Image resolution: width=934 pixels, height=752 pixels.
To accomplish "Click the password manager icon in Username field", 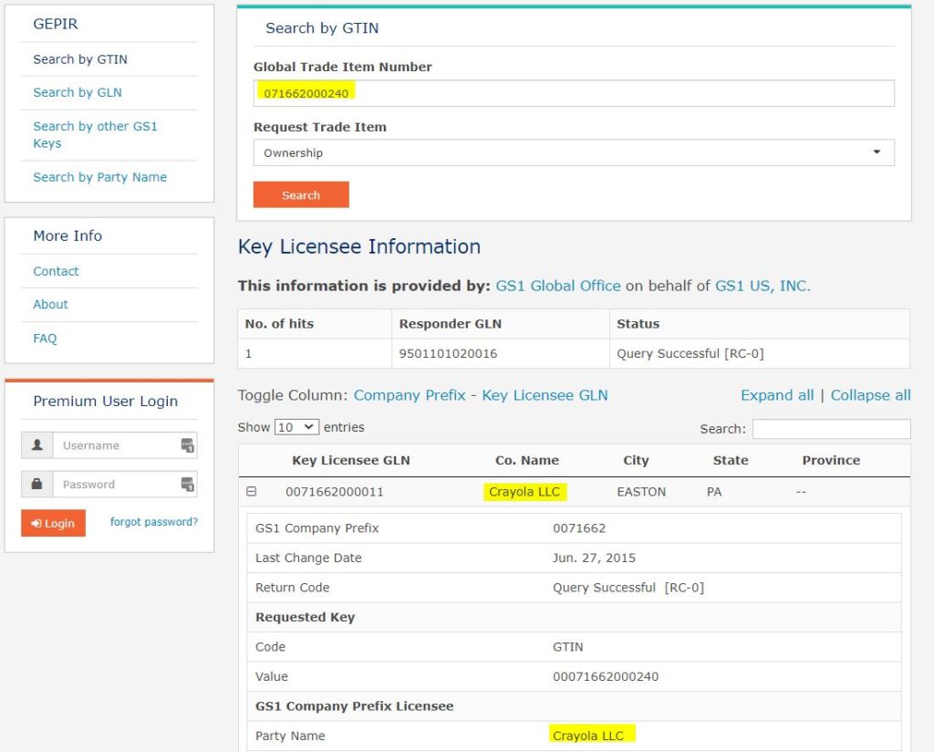I will [187, 445].
